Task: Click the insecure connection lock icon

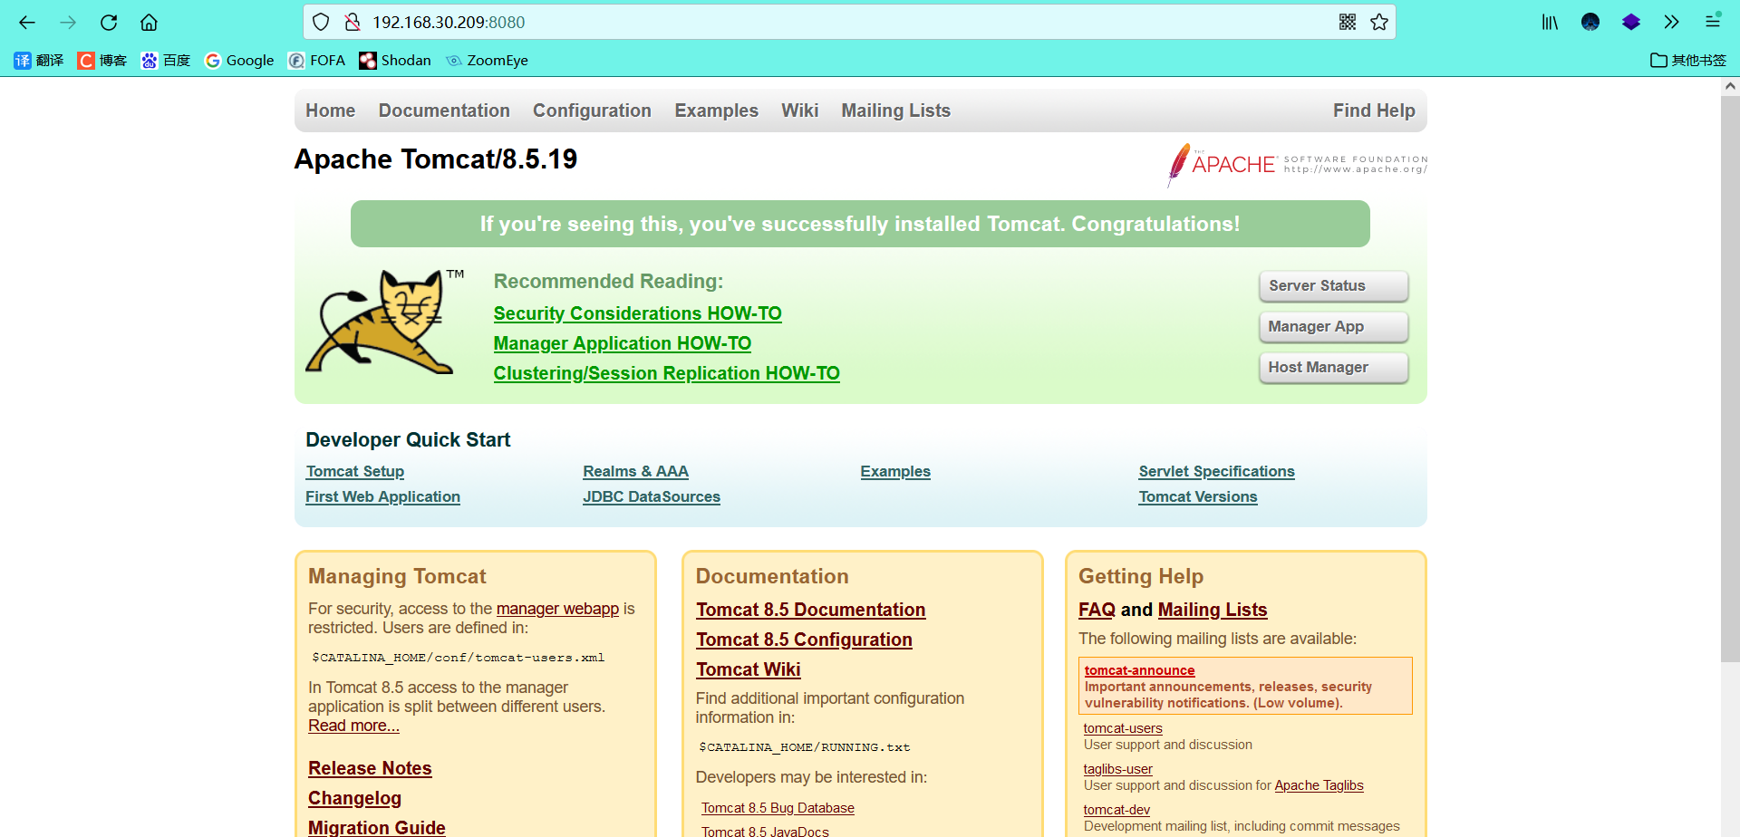Action: pos(353,22)
